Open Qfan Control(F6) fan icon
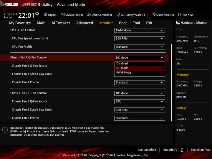Screen dimensions: 212x159 pyautogui.click(x=89, y=14)
